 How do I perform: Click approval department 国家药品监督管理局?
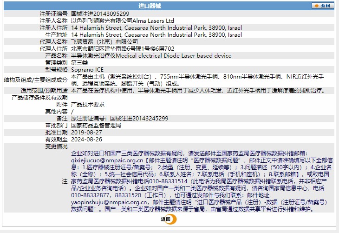(x=96, y=126)
